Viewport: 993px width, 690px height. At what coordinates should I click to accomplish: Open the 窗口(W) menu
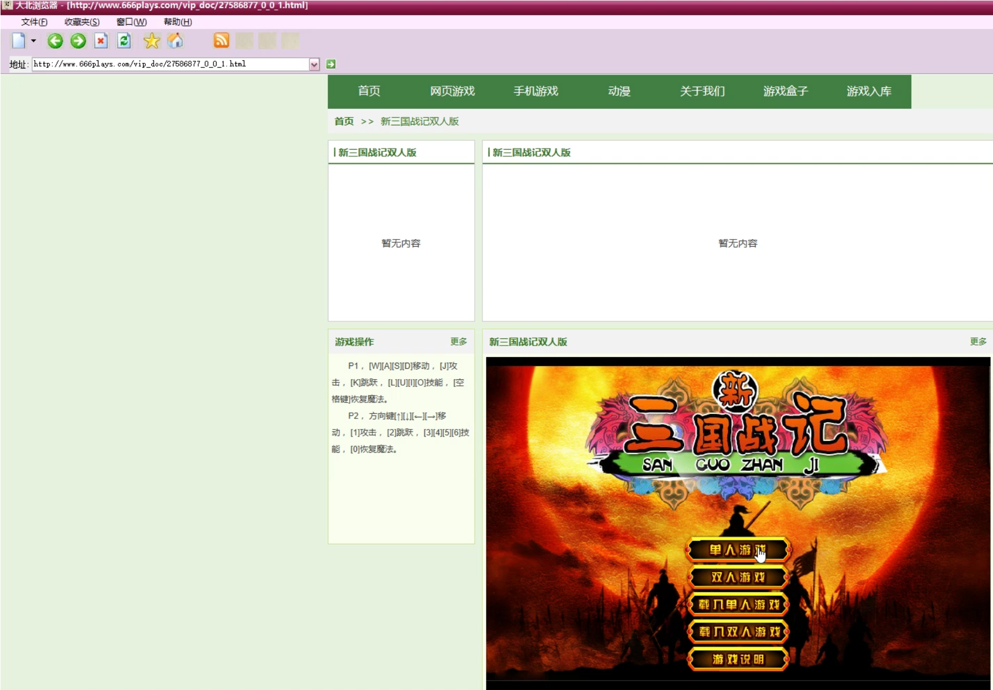coord(132,22)
